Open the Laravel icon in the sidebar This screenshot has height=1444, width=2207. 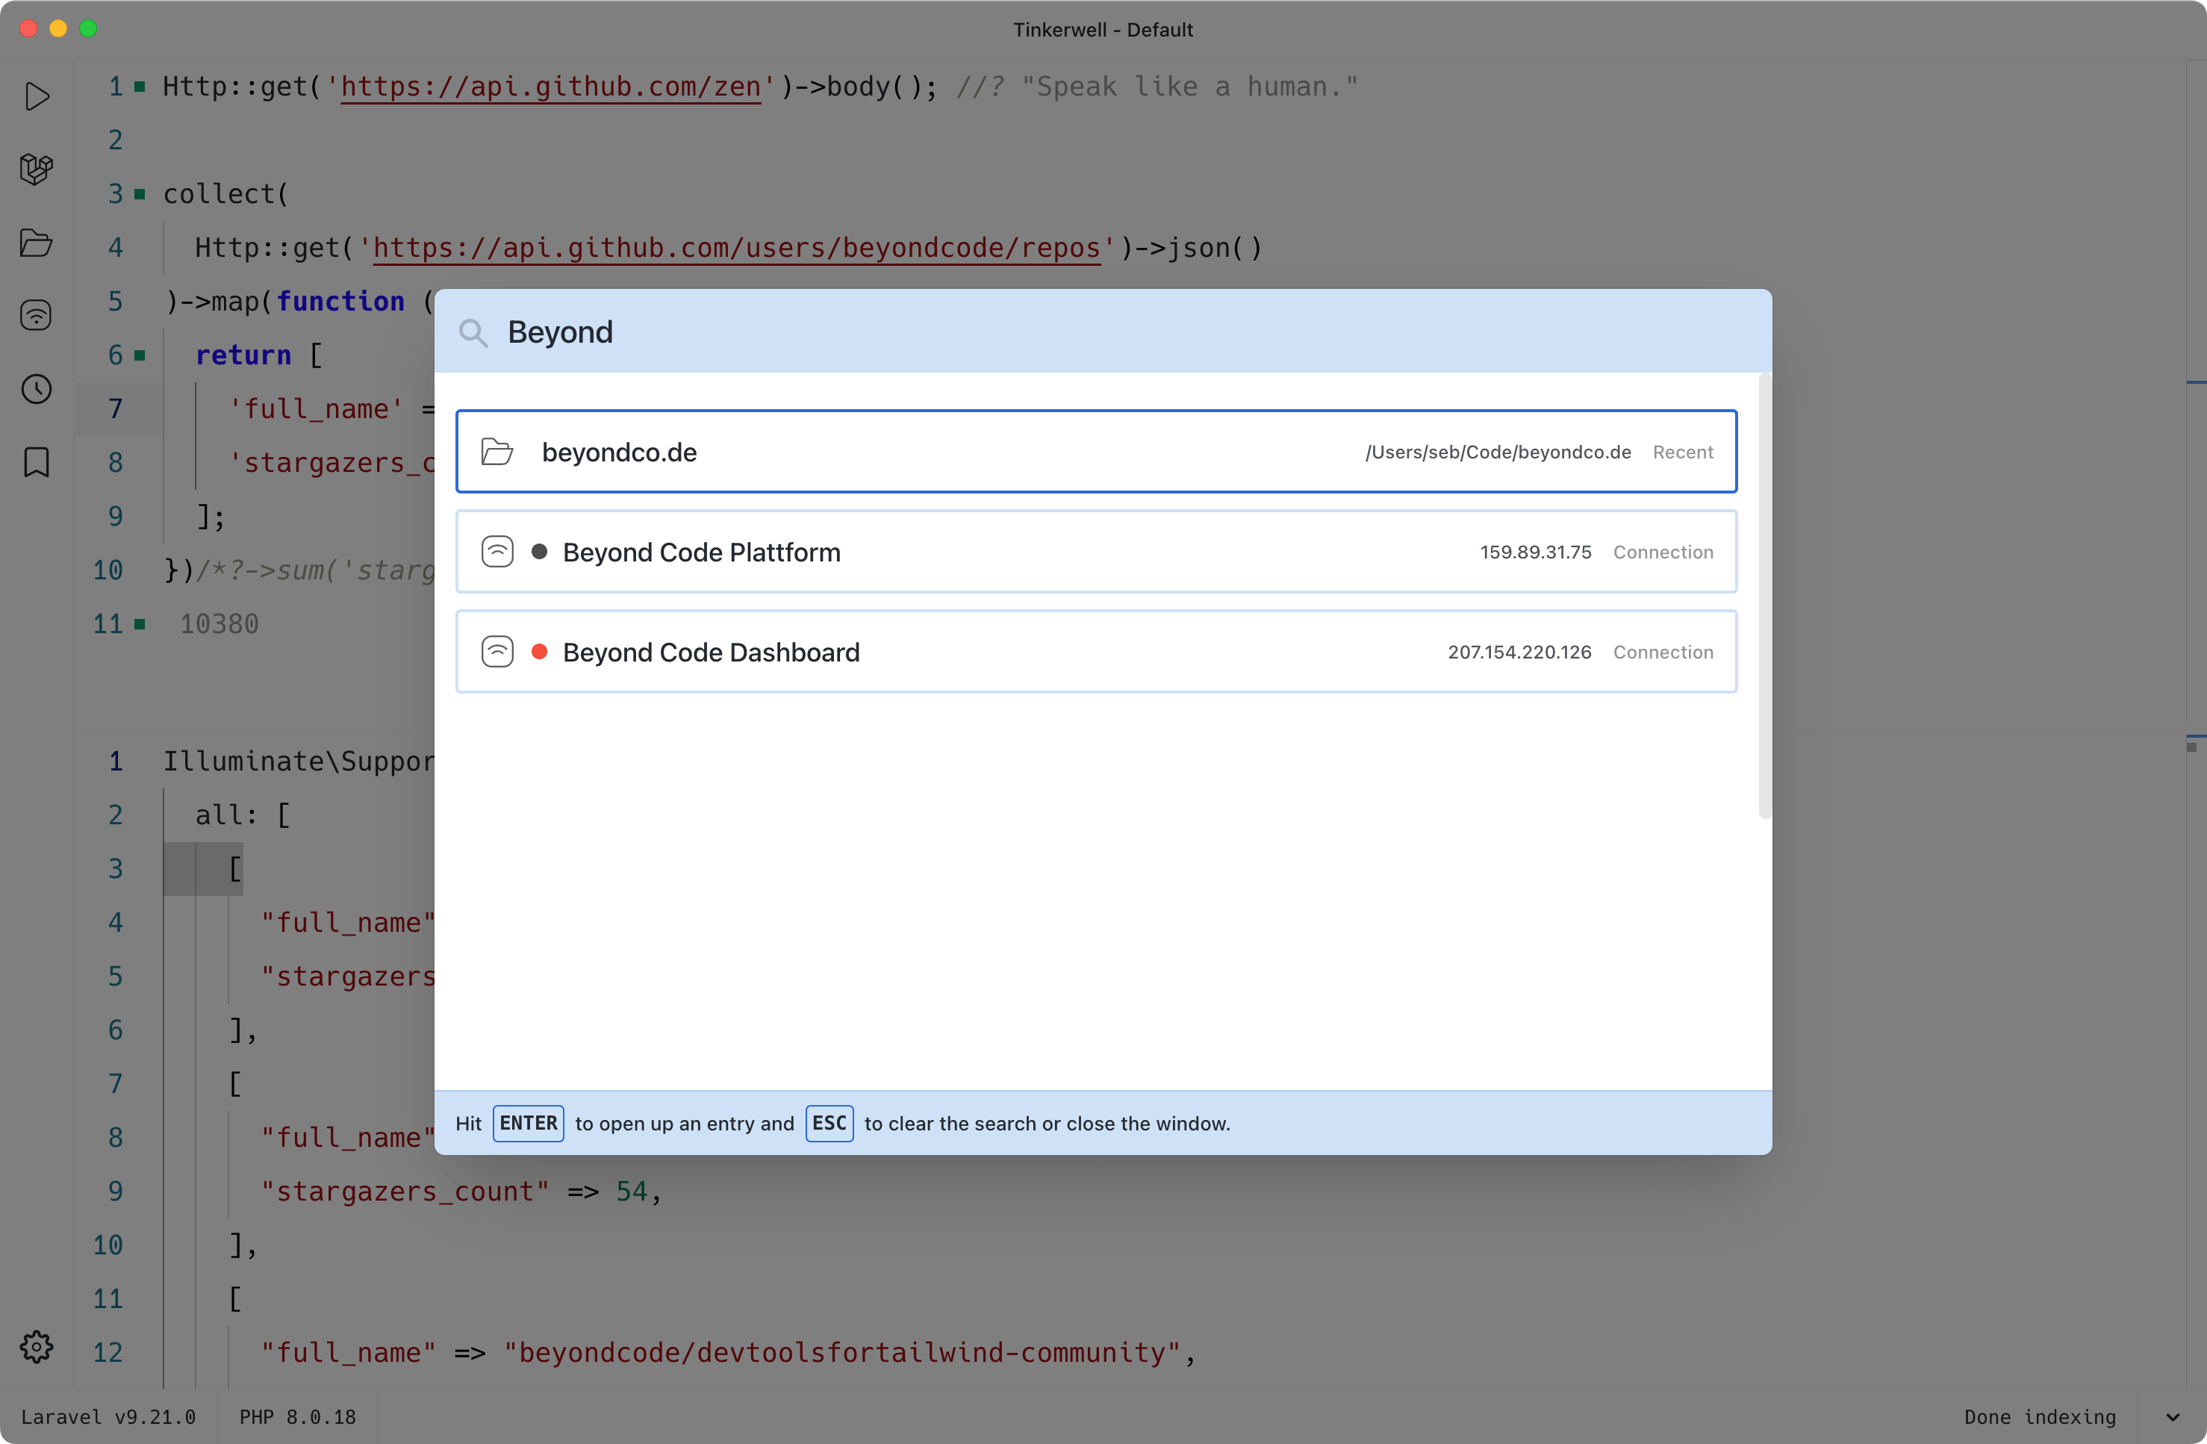[x=36, y=169]
